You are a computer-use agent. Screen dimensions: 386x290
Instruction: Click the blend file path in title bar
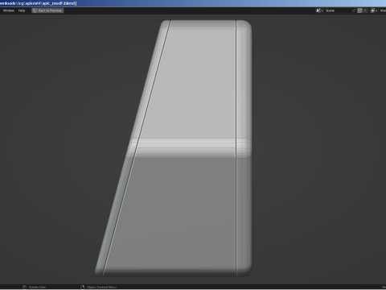click(x=39, y=3)
